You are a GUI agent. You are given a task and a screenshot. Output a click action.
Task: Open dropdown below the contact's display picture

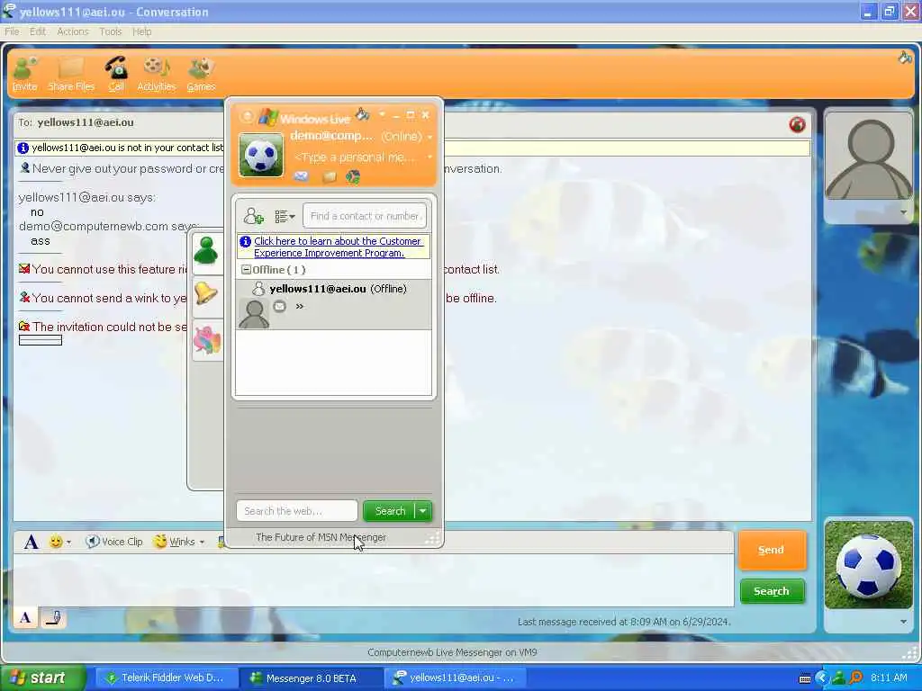tap(903, 212)
